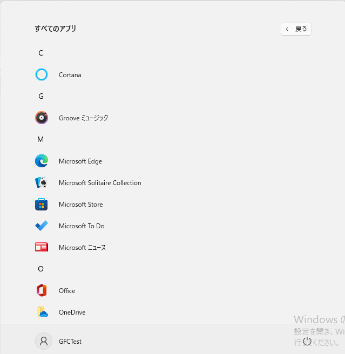Open the Cortana circle icon
Screen dimensions: 345x354
42,74
